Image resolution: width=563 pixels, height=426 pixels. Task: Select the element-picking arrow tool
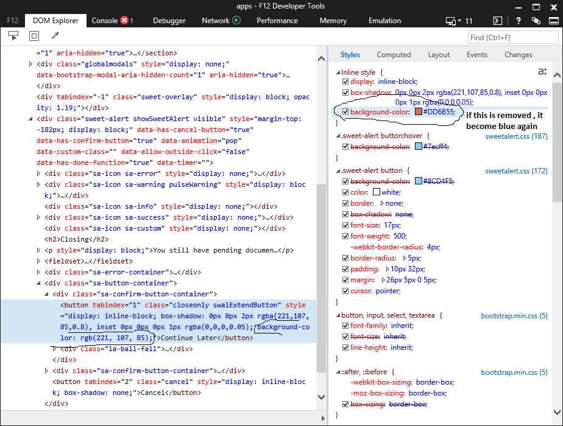click(x=13, y=36)
